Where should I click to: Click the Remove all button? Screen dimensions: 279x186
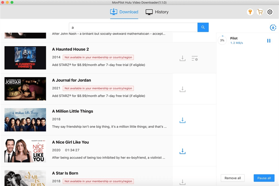point(232,178)
